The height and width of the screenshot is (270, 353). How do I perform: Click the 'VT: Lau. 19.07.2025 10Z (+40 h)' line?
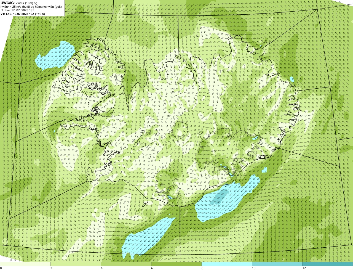pos(23,14)
